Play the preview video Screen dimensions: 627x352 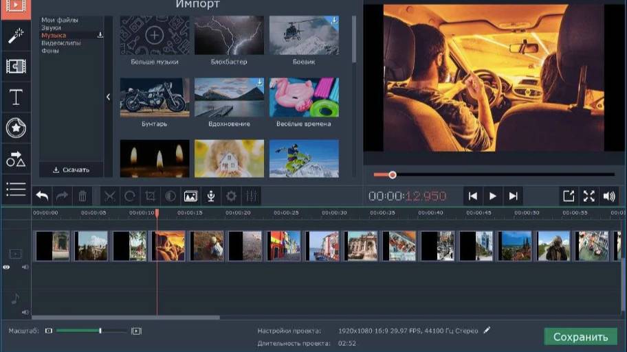[493, 196]
